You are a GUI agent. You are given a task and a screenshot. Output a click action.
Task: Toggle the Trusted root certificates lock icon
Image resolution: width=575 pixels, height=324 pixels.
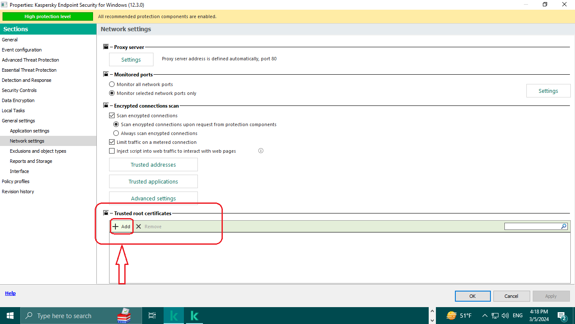click(x=106, y=213)
